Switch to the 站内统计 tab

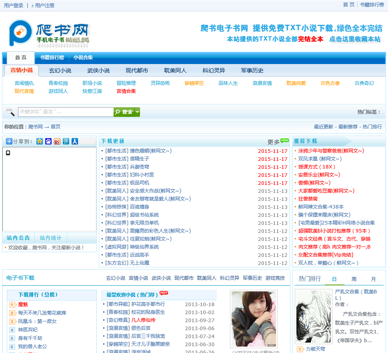[x=50, y=238]
